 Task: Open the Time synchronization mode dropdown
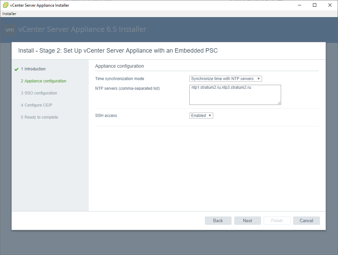tap(226, 79)
